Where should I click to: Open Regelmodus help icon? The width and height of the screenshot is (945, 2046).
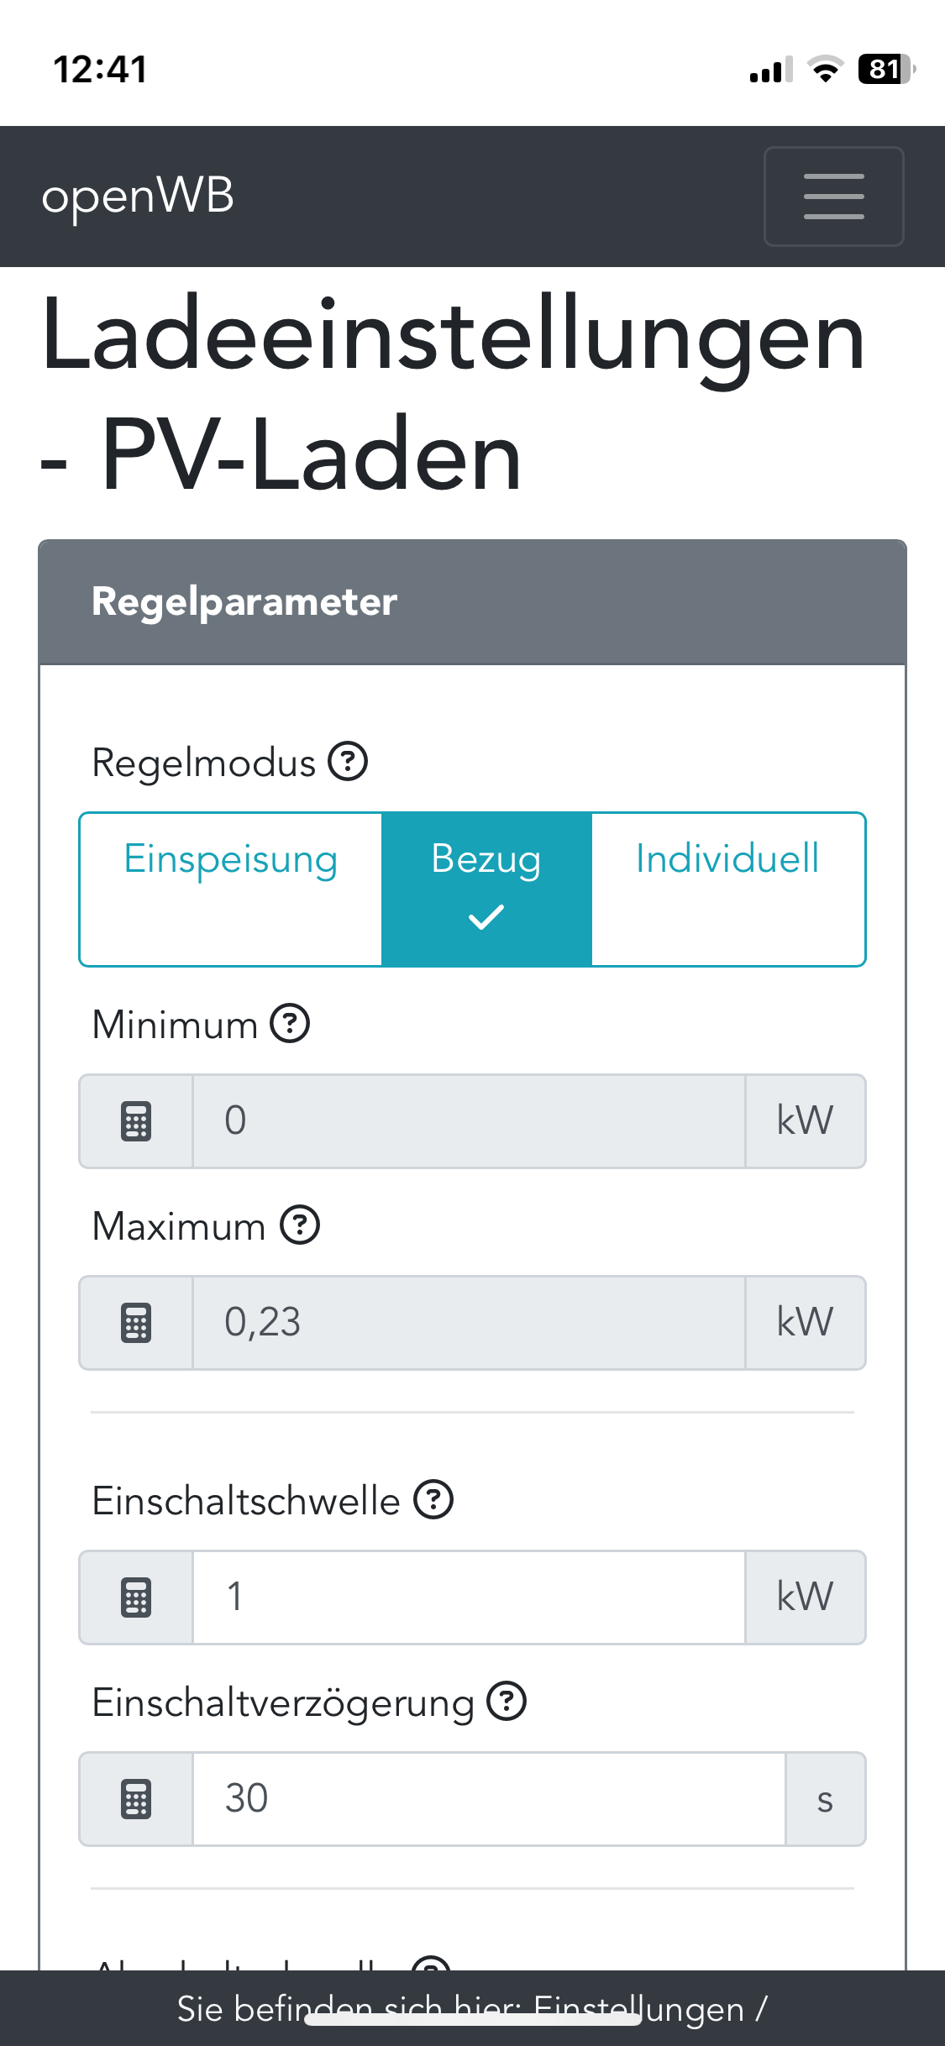[348, 762]
